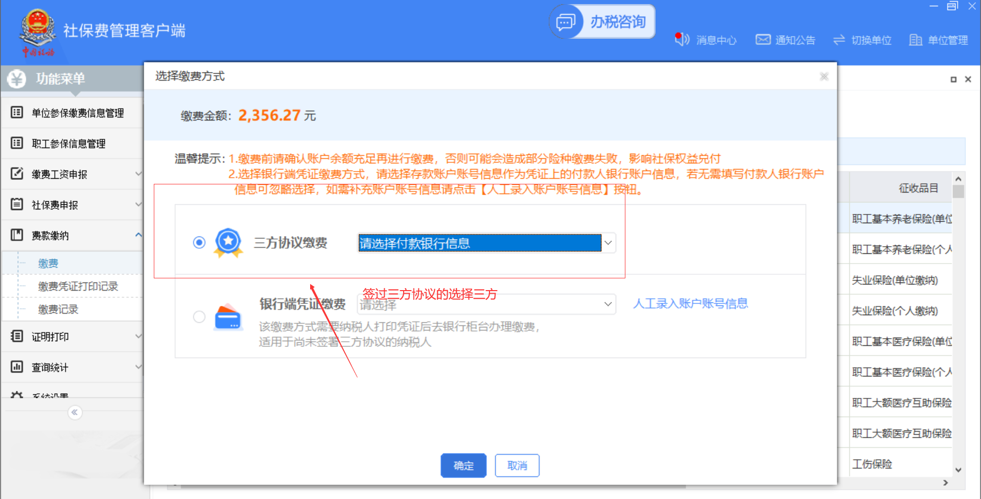Expand the 缴费工资申报 menu
Viewport: 981px width, 499px height.
click(138, 174)
